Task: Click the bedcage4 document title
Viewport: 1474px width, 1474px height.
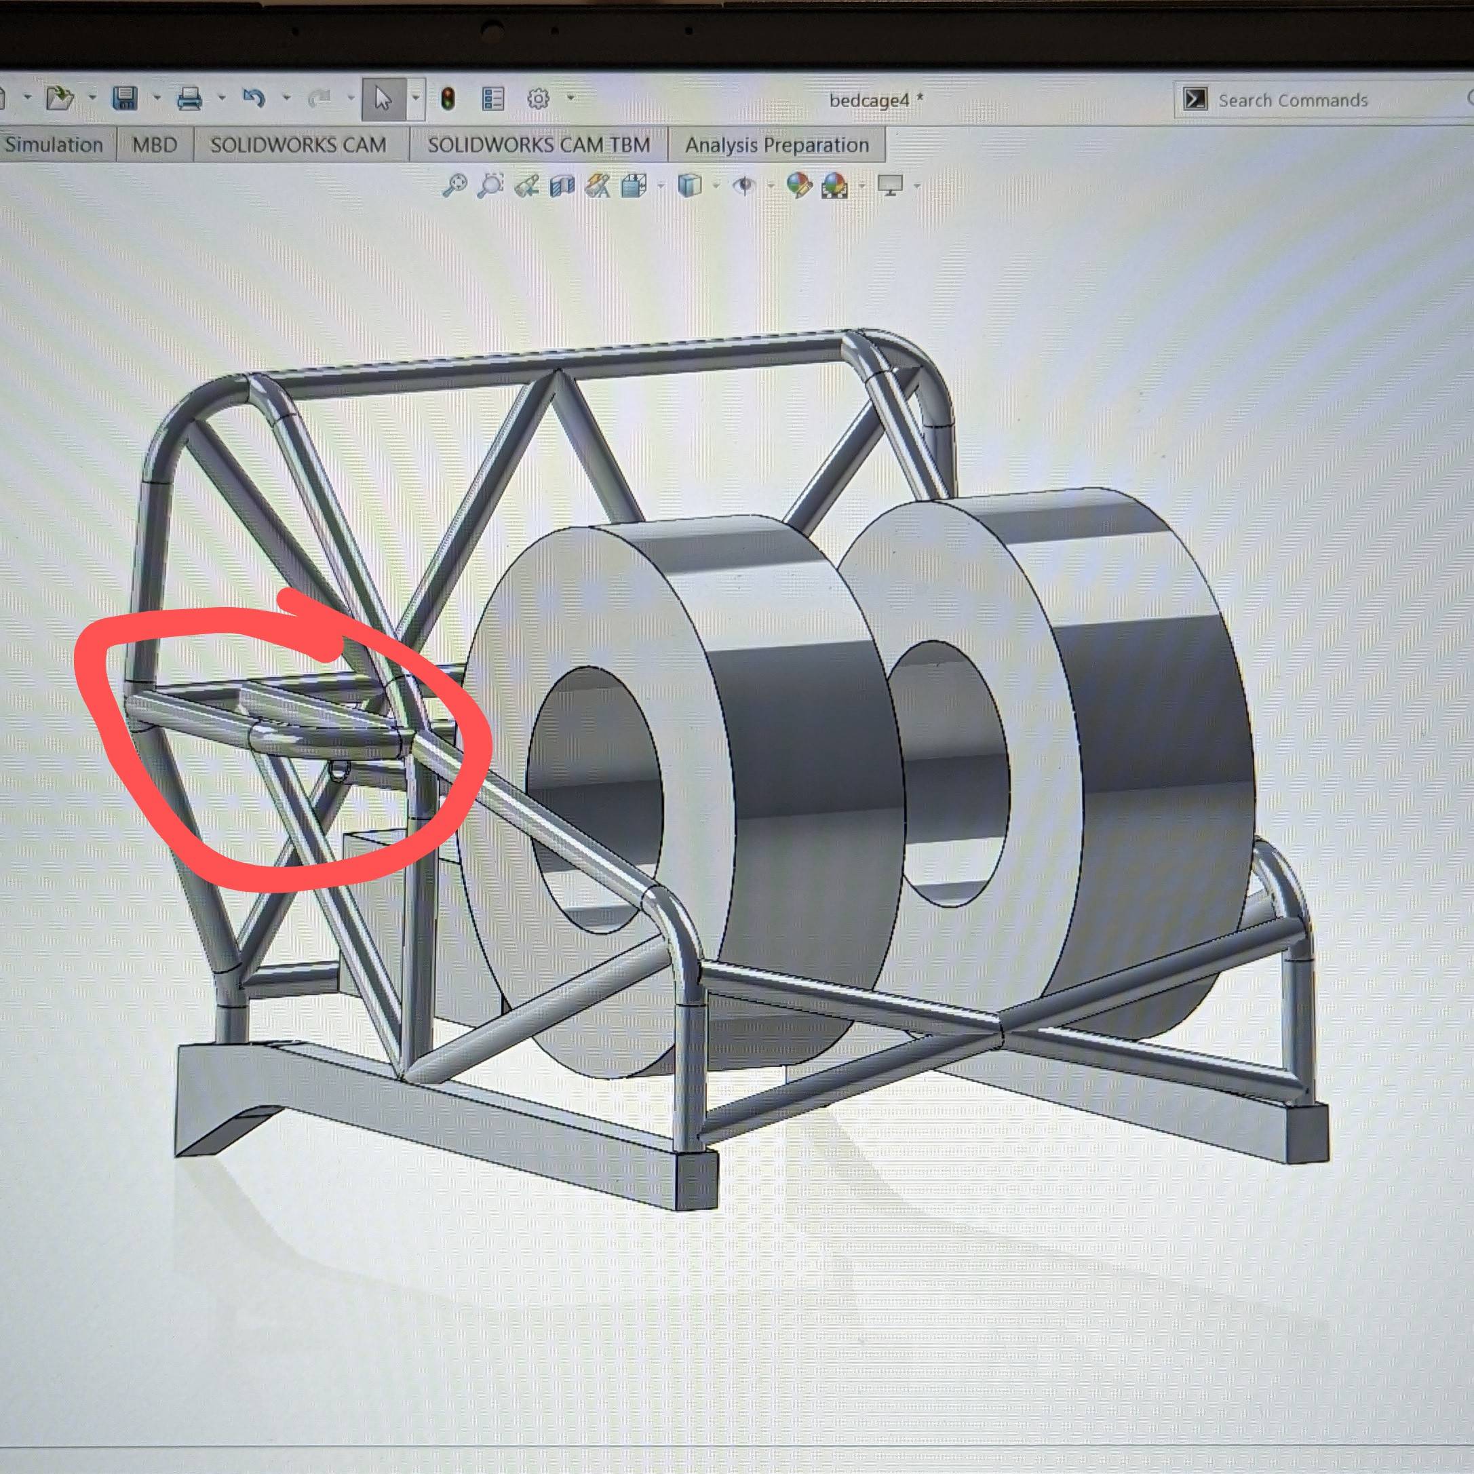Action: (x=876, y=100)
